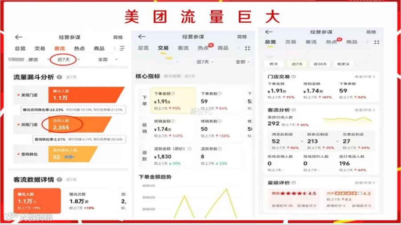
Task: Click info icon beside 退款券数
Action: click(220, 149)
